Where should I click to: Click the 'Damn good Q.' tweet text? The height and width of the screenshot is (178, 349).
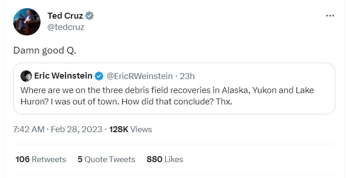point(45,50)
